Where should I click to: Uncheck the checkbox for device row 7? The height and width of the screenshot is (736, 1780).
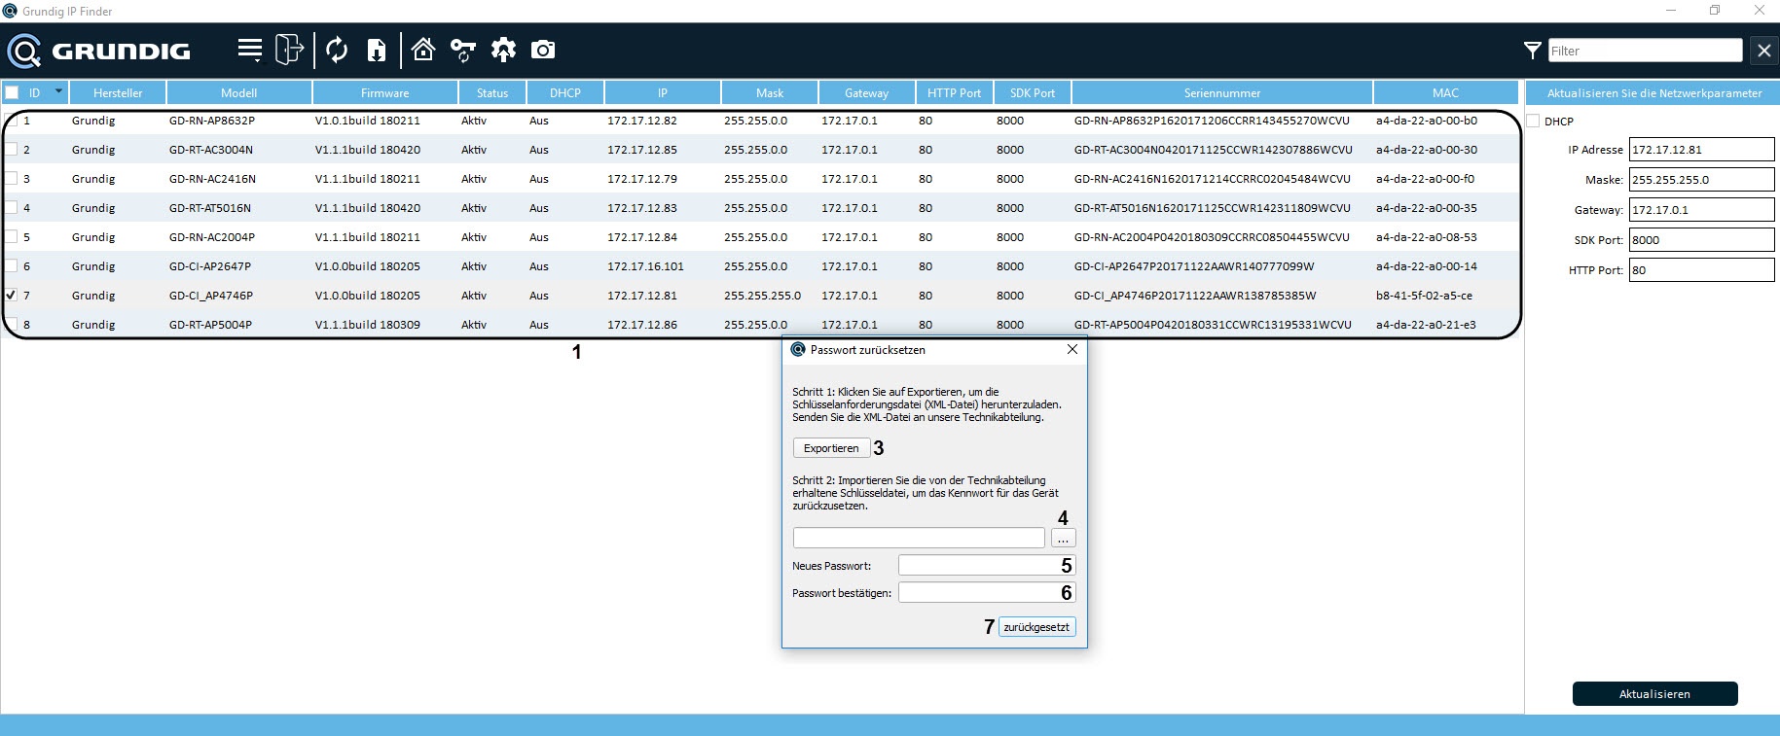click(12, 295)
